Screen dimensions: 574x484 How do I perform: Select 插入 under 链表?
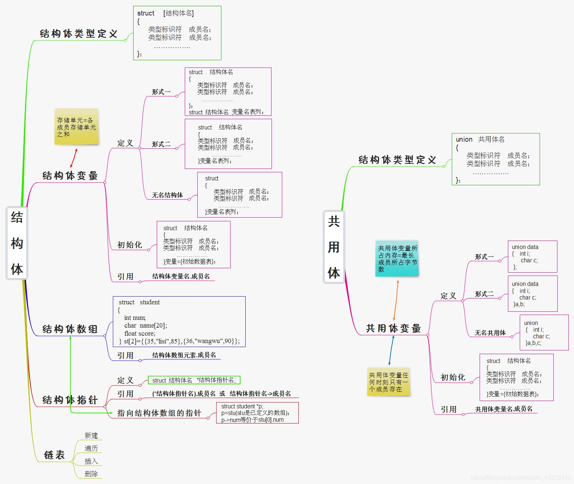(x=91, y=461)
